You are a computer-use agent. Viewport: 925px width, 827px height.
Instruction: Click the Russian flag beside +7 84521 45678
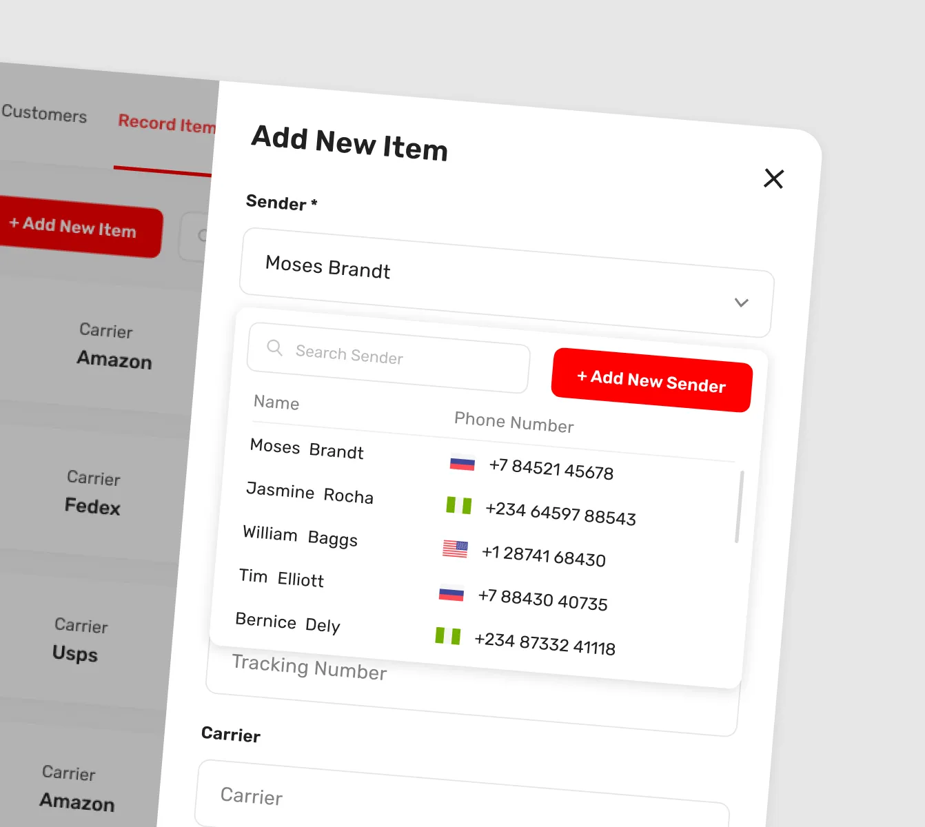pyautogui.click(x=462, y=463)
